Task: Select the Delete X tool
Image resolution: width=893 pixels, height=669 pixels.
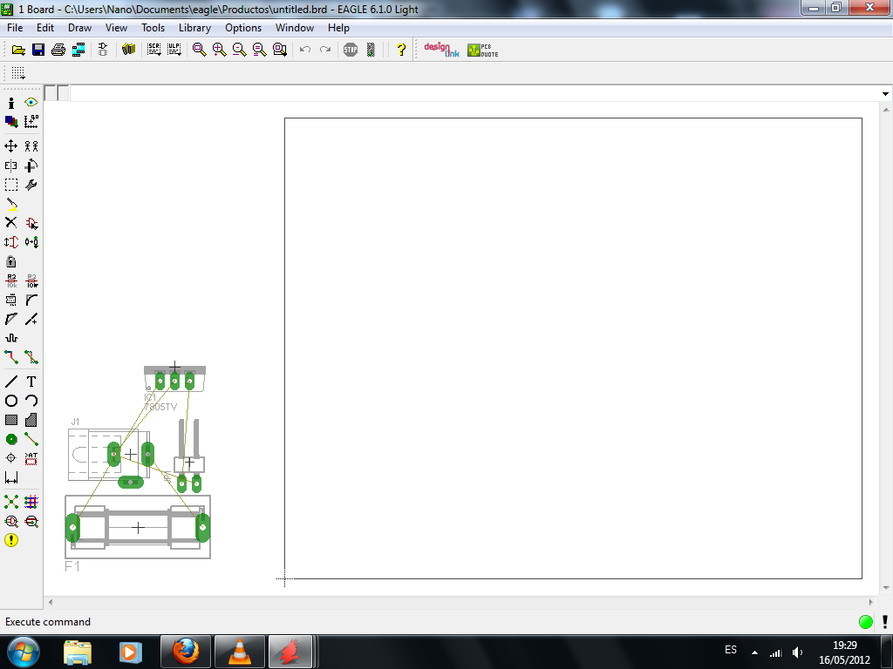Action: (x=10, y=222)
